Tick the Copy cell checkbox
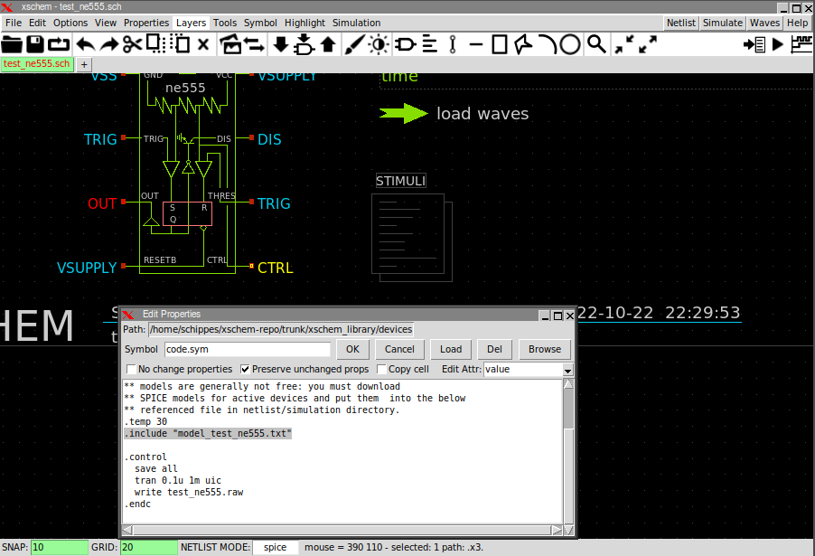 tap(381, 369)
